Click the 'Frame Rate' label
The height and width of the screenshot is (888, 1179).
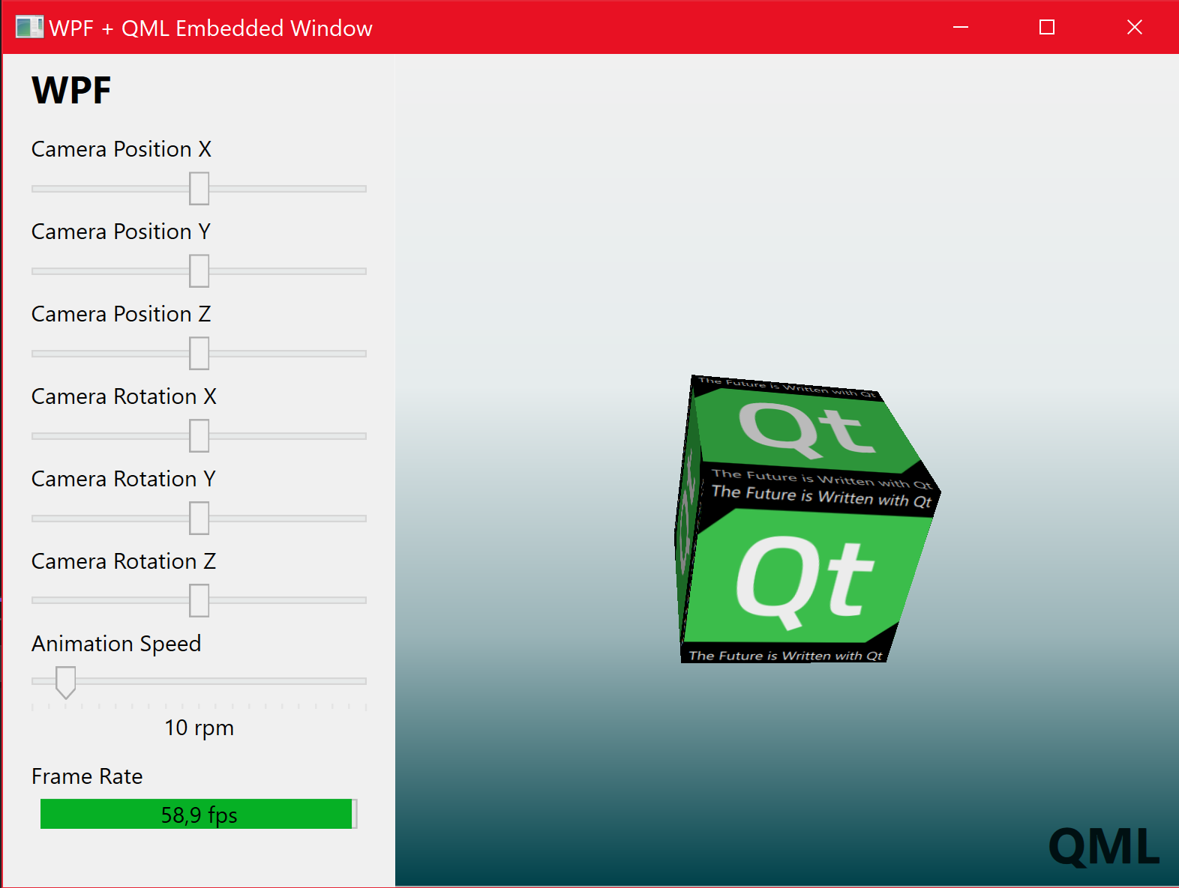pos(87,776)
